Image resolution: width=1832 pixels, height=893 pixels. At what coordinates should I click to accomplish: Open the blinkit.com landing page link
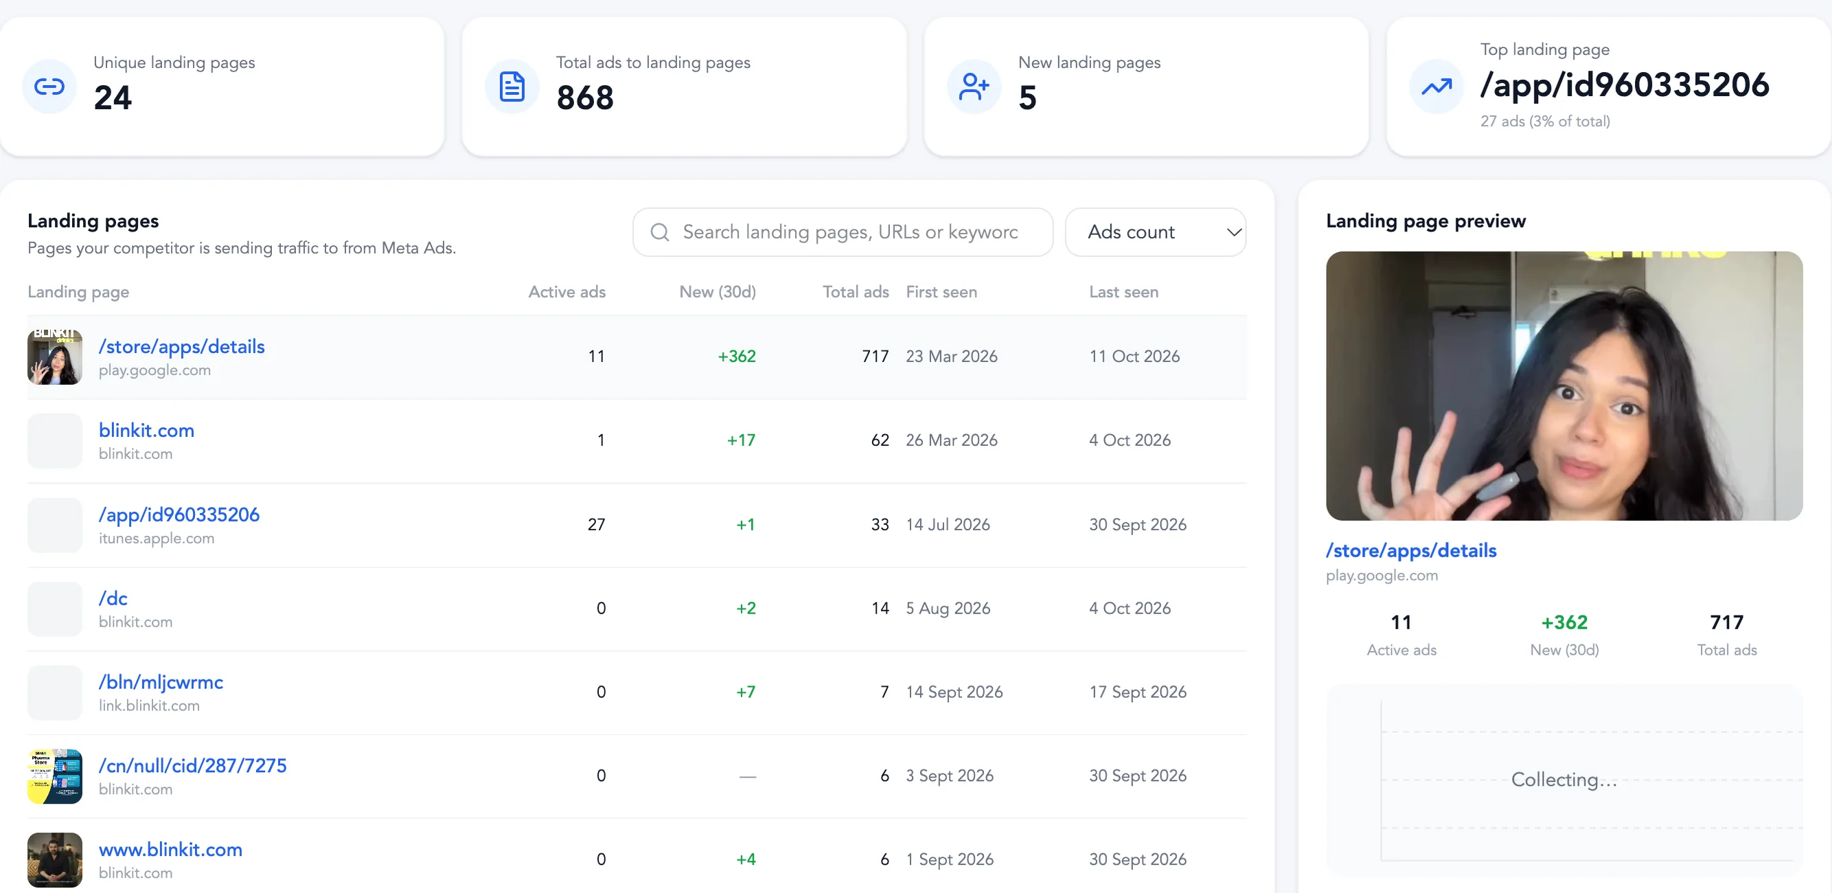tap(146, 431)
